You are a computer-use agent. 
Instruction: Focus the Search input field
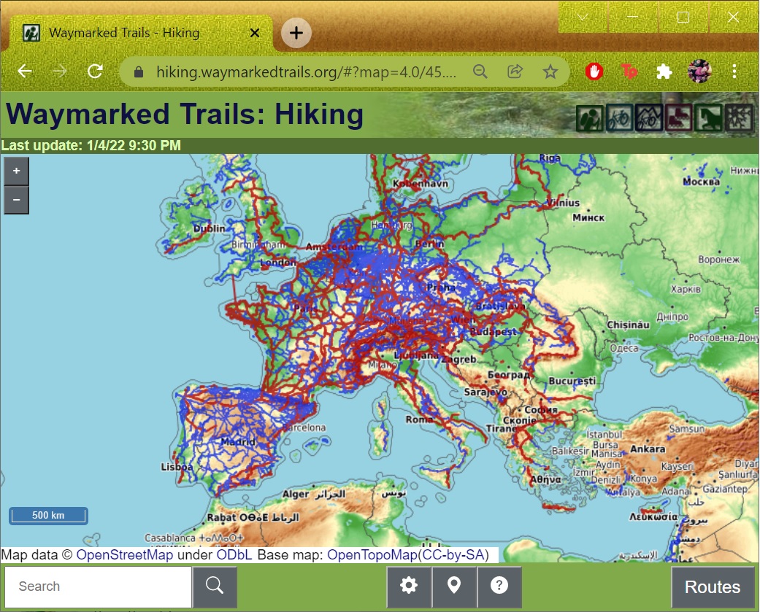click(x=99, y=586)
